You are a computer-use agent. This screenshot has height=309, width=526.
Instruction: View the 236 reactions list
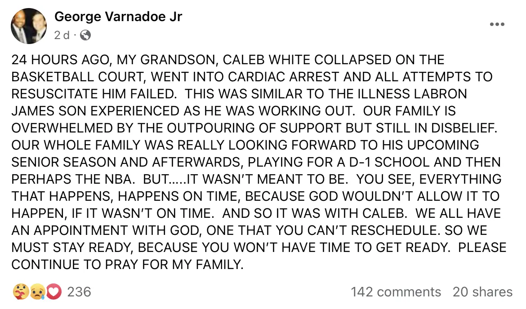pyautogui.click(x=79, y=292)
